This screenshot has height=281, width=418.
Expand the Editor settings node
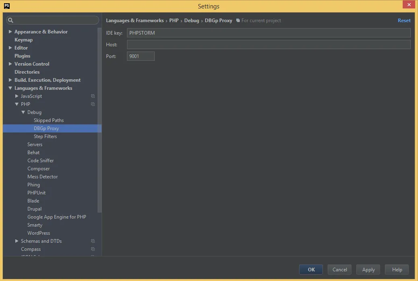[x=10, y=48]
